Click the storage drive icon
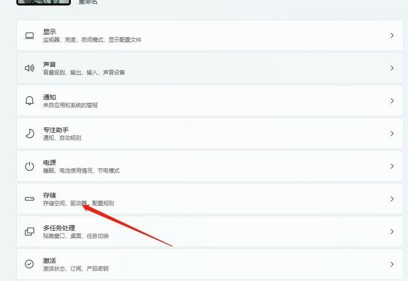408x281 pixels. coord(29,199)
